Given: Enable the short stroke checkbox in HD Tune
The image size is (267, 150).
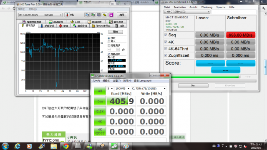Looking at the screenshot, I should [x=109, y=45].
